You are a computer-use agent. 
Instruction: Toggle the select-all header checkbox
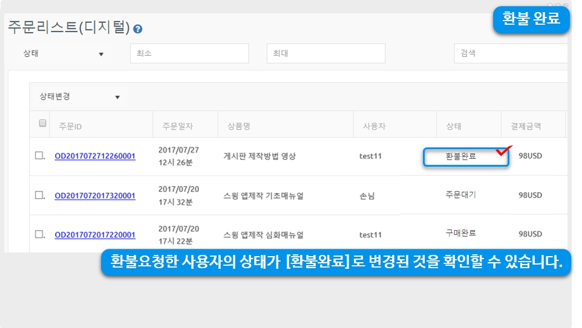pos(43,123)
